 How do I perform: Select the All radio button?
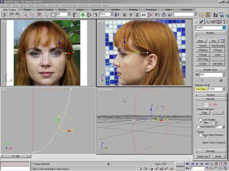(213, 122)
